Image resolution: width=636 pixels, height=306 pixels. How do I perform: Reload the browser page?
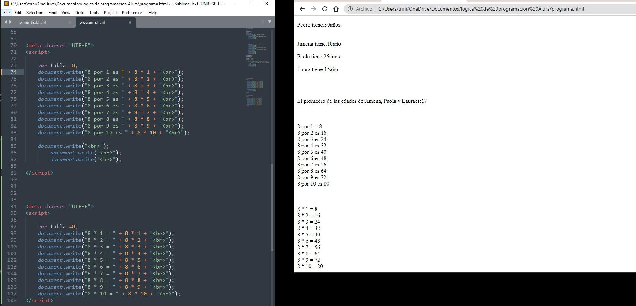point(324,9)
